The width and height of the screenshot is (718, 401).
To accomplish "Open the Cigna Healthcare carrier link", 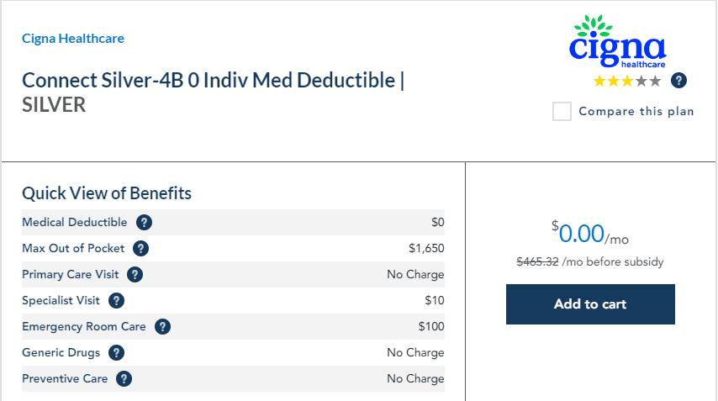I will coord(73,39).
